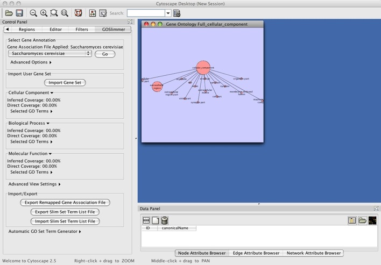Image resolution: width=381 pixels, height=265 pixels.
Task: Open the VizMapper toolbar icon
Action: coord(103,13)
